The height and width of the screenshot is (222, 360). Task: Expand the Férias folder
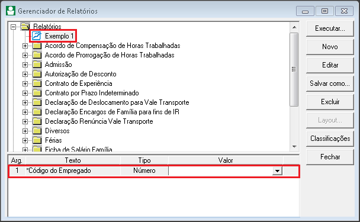click(25, 140)
